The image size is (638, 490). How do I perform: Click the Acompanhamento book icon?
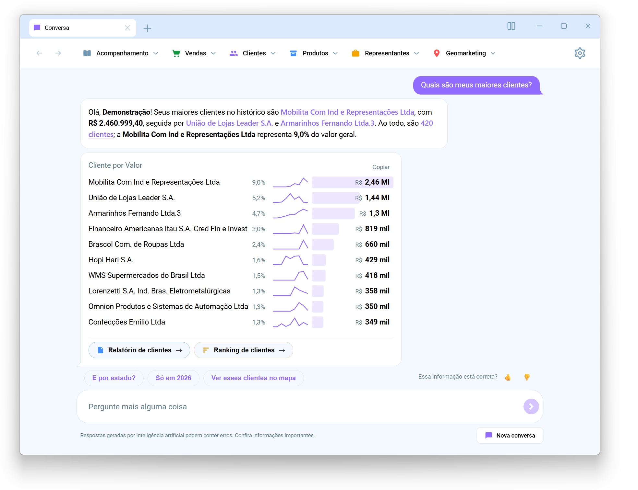[87, 53]
